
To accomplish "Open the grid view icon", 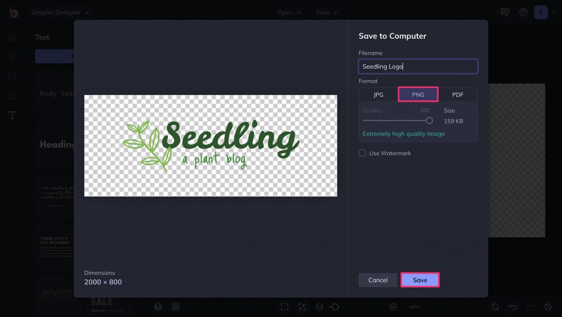I will (x=176, y=307).
